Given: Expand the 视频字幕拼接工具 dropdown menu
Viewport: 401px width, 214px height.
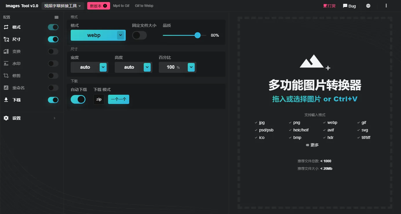Looking at the screenshot, I should [x=63, y=6].
